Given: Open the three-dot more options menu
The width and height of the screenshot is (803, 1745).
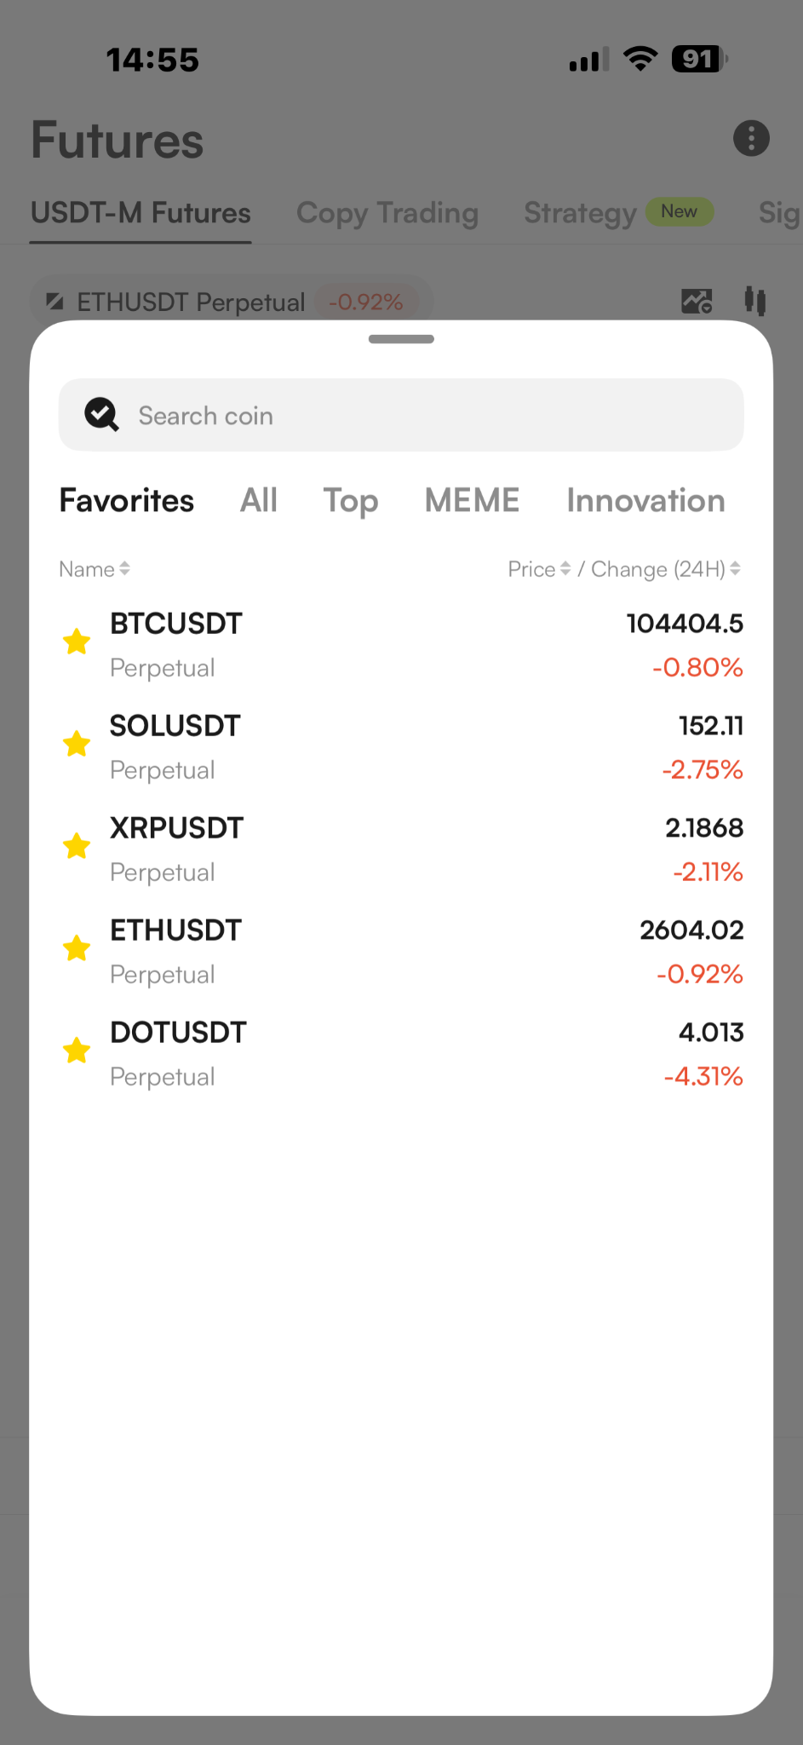Looking at the screenshot, I should coord(751,138).
